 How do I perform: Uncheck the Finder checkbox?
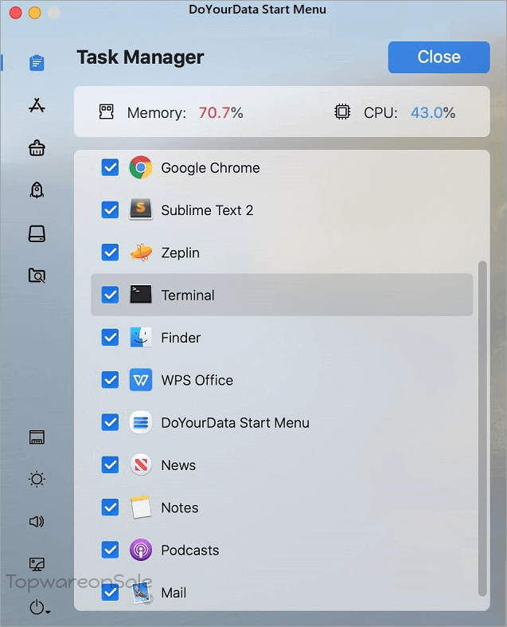click(110, 337)
